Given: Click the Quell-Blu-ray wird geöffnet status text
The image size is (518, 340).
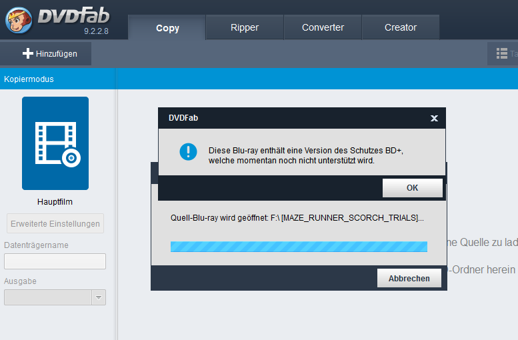Looking at the screenshot, I should (297, 218).
